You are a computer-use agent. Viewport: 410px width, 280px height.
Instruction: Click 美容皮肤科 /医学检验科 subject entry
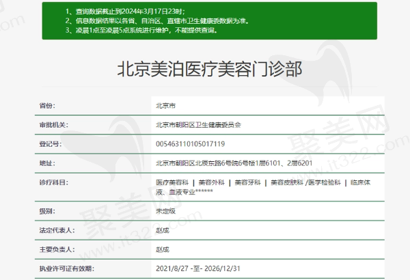tap(305, 182)
